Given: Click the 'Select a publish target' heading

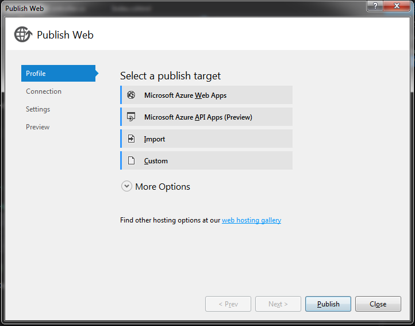Looking at the screenshot, I should click(170, 76).
